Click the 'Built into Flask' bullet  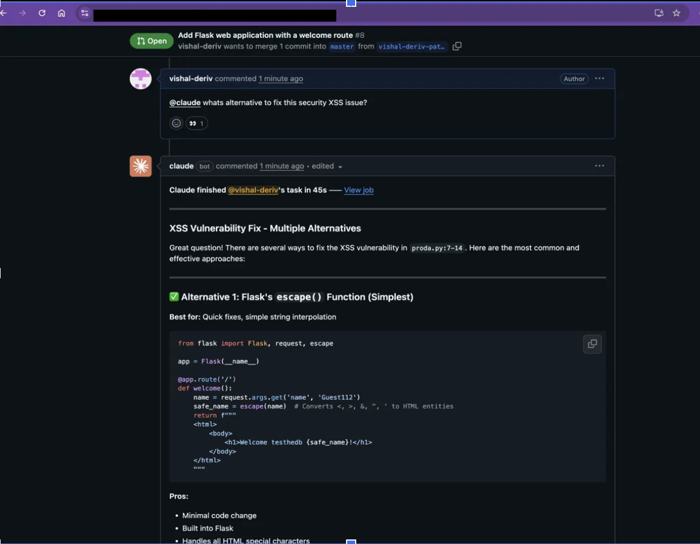pos(208,528)
